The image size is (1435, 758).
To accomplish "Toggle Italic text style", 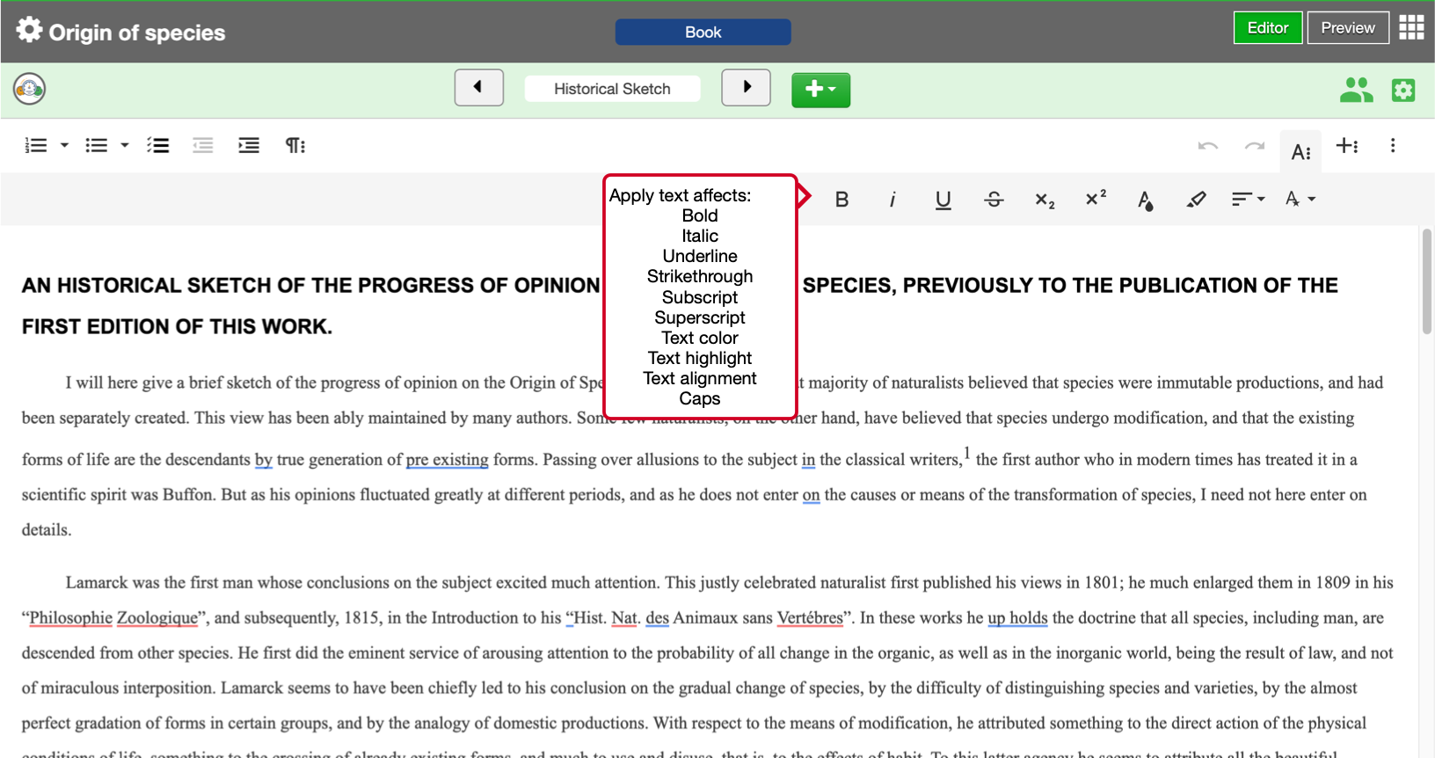I will point(892,200).
